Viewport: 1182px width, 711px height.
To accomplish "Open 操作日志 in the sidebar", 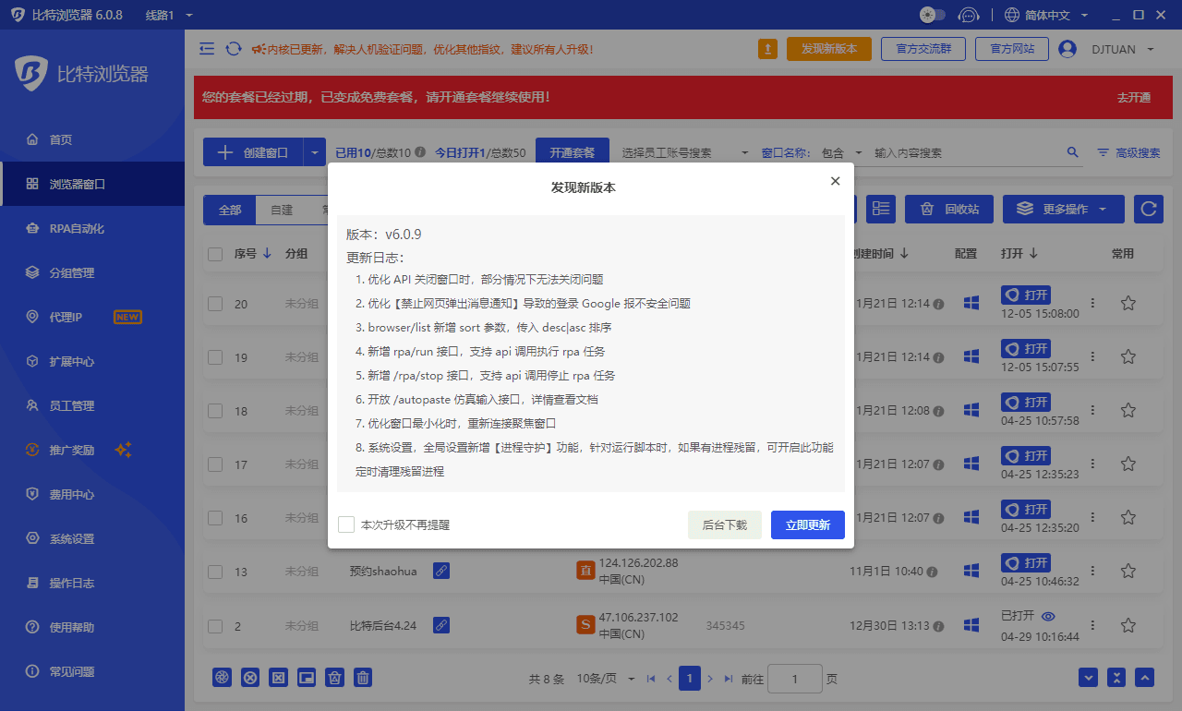I will (92, 583).
